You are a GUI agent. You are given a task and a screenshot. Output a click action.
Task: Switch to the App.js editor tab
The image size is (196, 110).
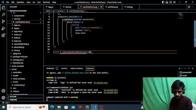click(x=52, y=7)
